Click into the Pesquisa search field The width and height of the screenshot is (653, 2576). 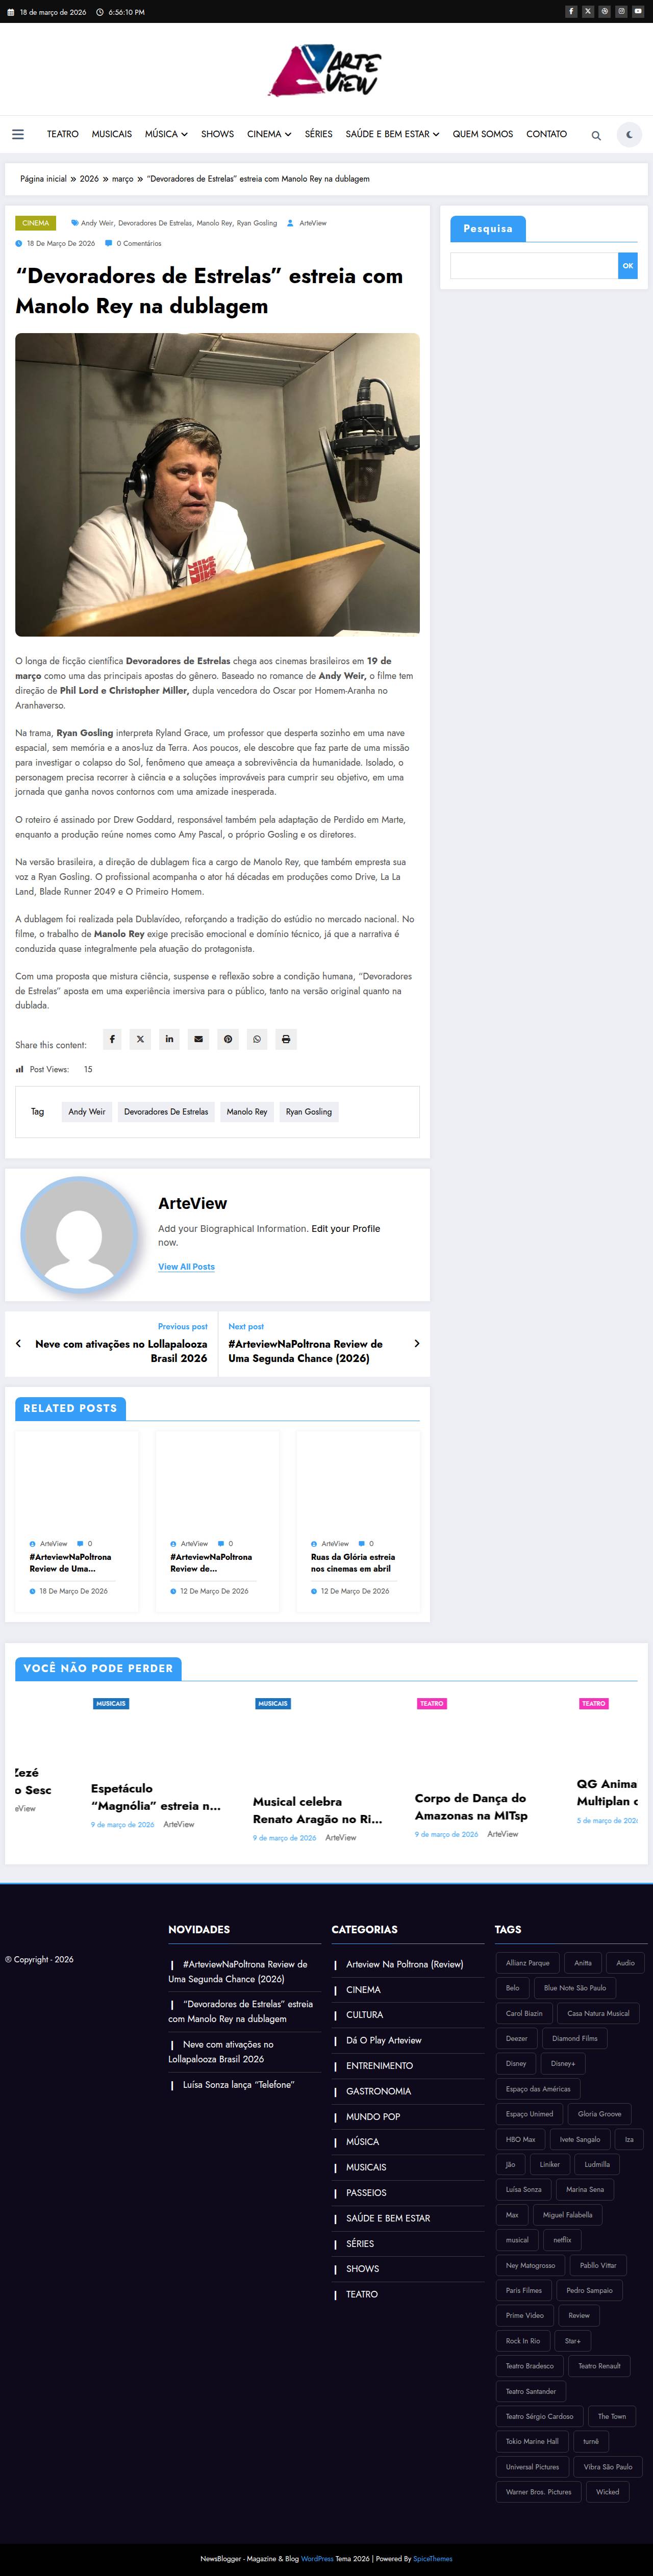pos(533,265)
